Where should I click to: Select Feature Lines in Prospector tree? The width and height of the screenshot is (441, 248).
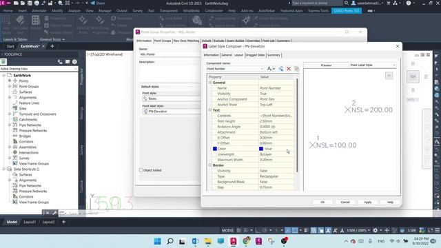[29, 103]
